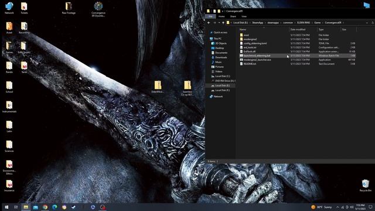This screenshot has height=211, width=375.
Task: Select the mod folder in file list
Action: click(x=298, y=35)
